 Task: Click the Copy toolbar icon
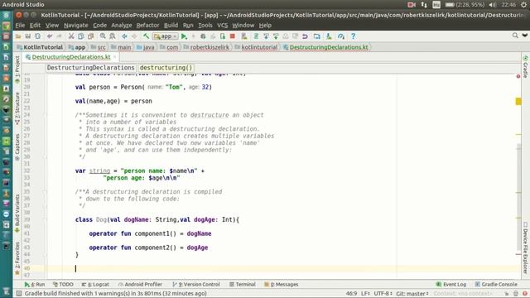pyautogui.click(x=81, y=36)
